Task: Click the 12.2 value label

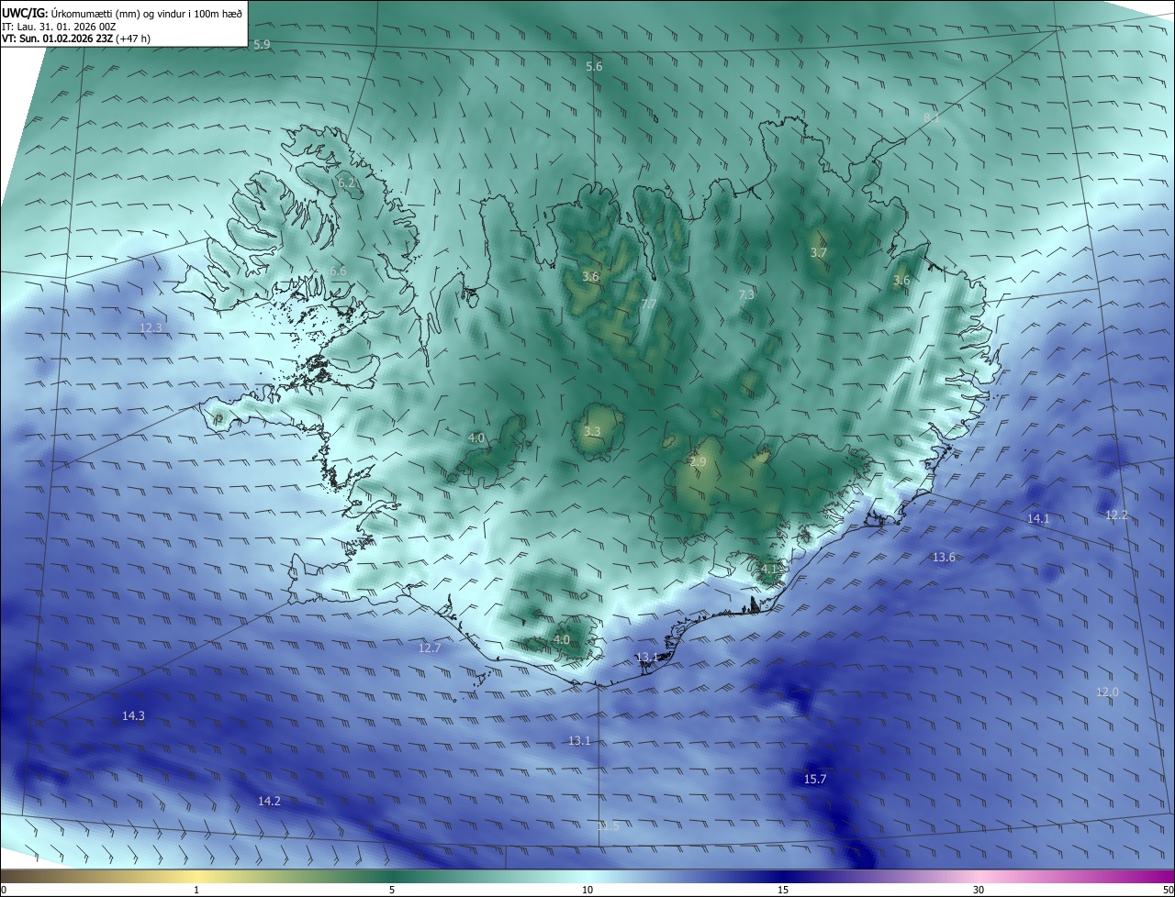Action: [1116, 515]
